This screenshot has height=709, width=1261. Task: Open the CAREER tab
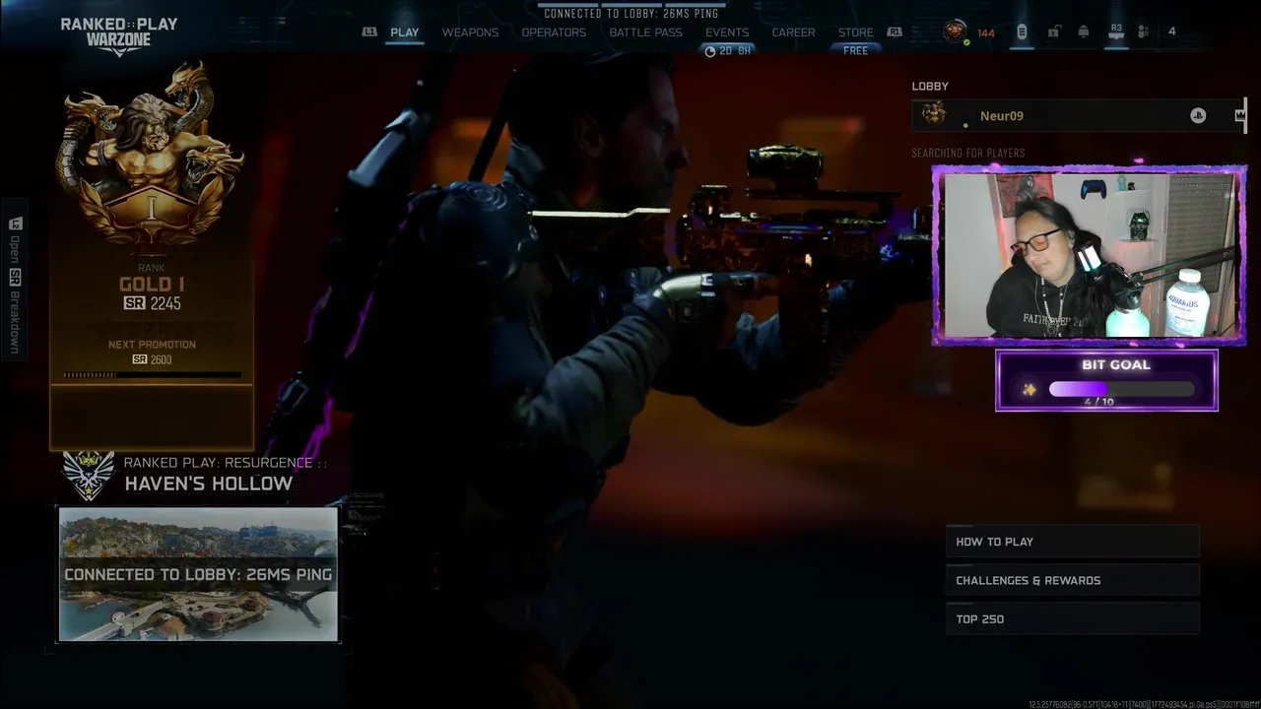coord(793,32)
